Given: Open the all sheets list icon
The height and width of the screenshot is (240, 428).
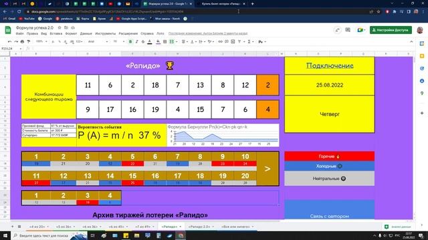Looking at the screenshot, I should tap(19, 227).
